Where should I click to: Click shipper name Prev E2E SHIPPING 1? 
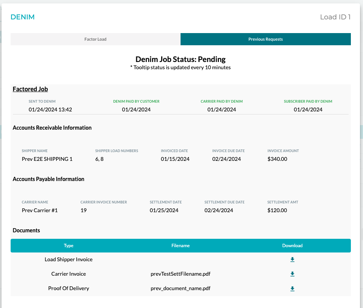click(47, 159)
